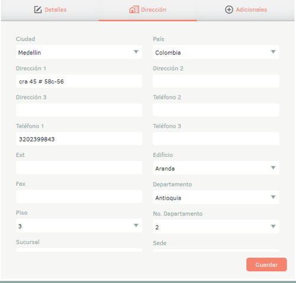Viewport: 296px width, 283px height.
Task: Click the Dirección 3 input field
Action: (79, 110)
